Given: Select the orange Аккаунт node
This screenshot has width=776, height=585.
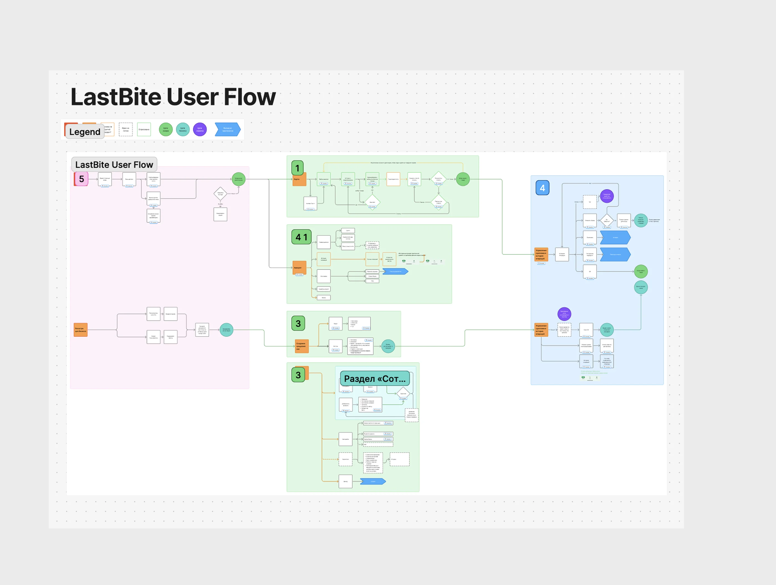Looking at the screenshot, I should [299, 268].
